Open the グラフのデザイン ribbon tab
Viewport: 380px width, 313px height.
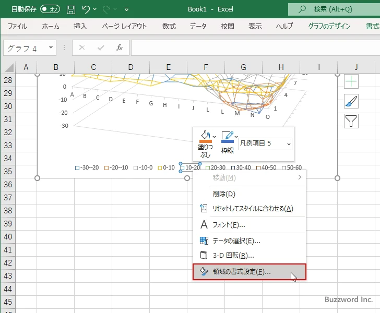tap(329, 26)
